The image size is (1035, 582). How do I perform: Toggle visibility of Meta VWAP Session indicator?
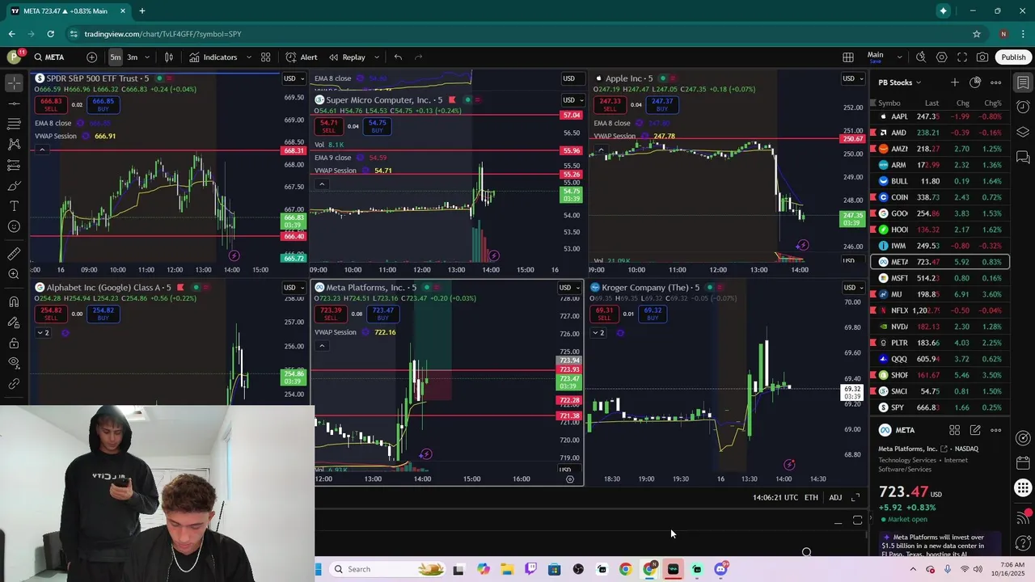(x=365, y=332)
